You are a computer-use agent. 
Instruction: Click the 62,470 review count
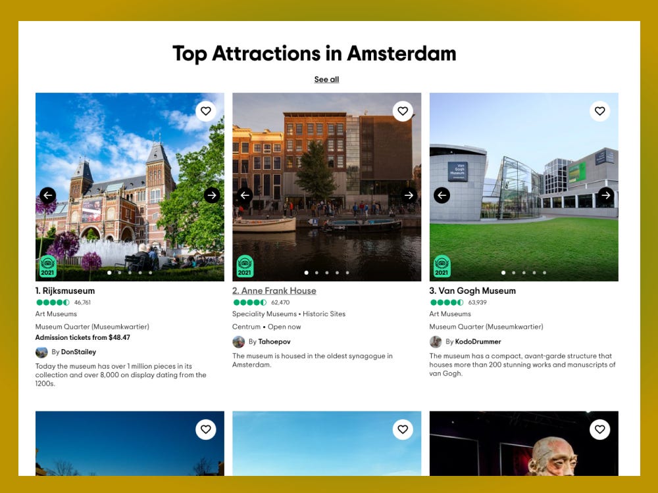[280, 302]
